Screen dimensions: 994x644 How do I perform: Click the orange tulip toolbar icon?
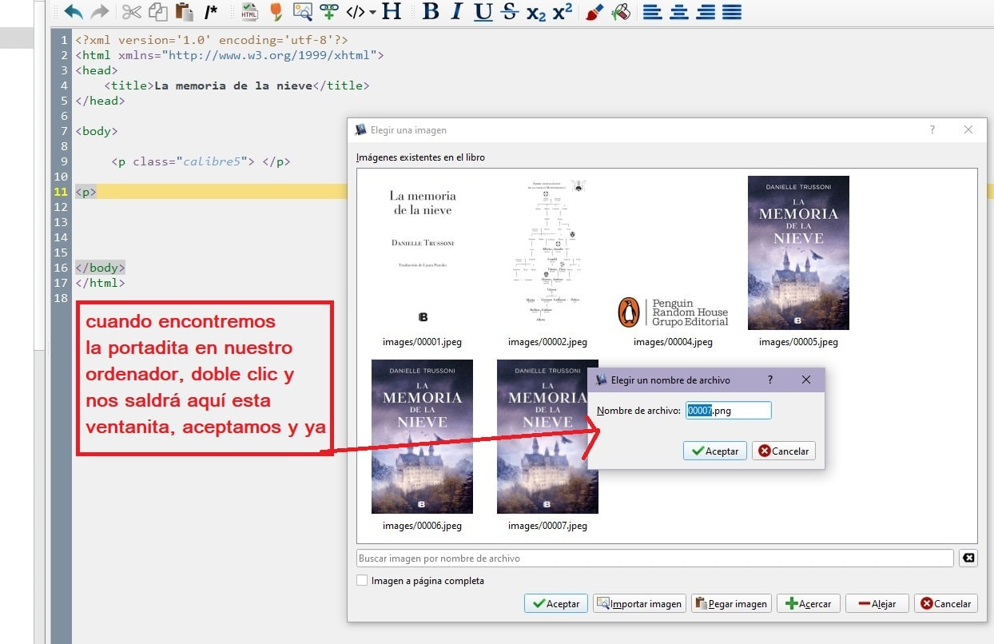276,12
